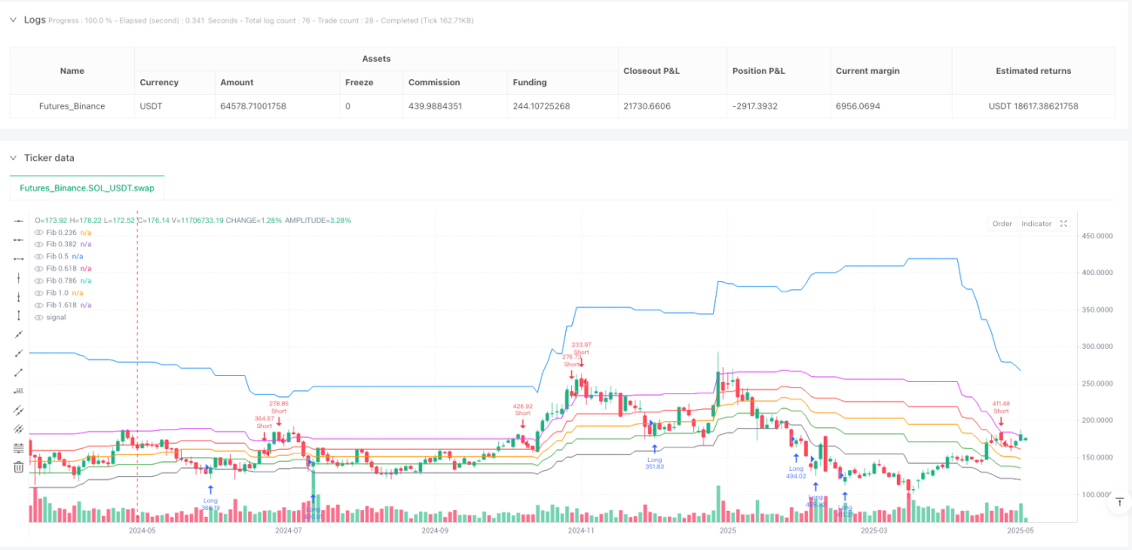Pick the Fibonacci retracement lines tool
The height and width of the screenshot is (550, 1132).
point(18,448)
